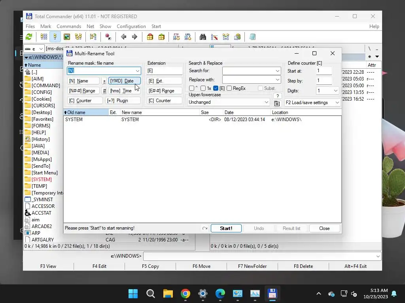Click the copy names to clipboard icon
405x303 pixels.
[237, 37]
